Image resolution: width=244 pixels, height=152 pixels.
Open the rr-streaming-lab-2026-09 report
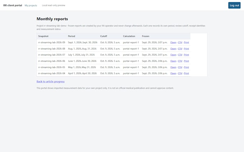pos(173,42)
